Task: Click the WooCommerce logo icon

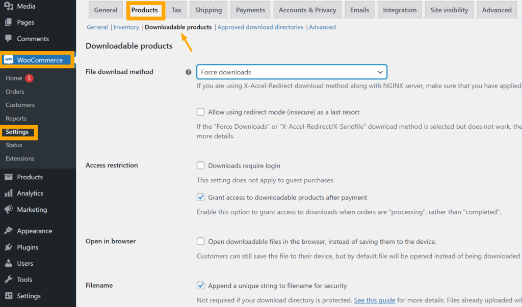Action: click(x=9, y=60)
